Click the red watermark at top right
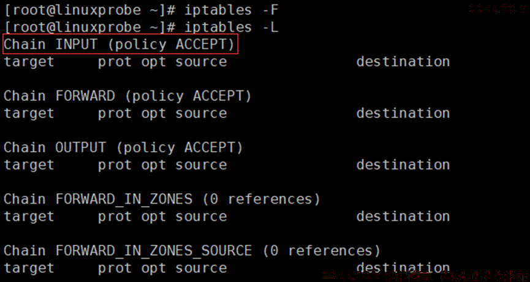 (497, 9)
